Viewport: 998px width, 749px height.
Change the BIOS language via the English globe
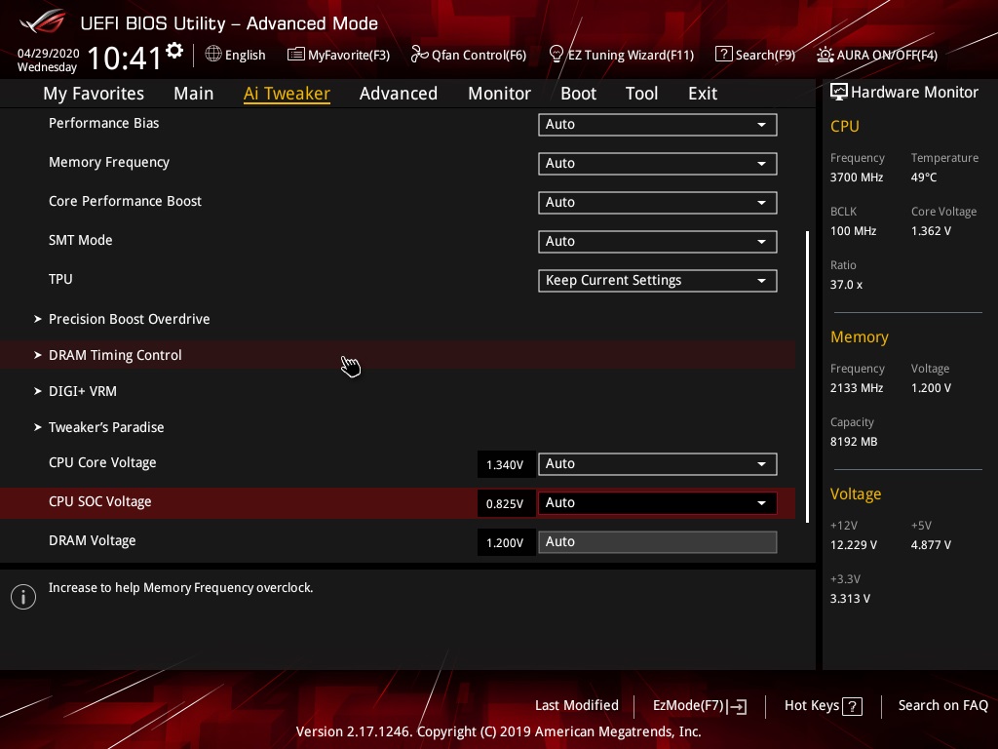[x=235, y=55]
